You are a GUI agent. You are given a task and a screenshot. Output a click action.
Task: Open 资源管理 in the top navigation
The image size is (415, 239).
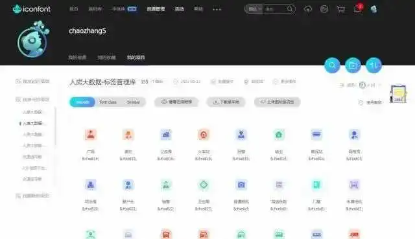[156, 9]
